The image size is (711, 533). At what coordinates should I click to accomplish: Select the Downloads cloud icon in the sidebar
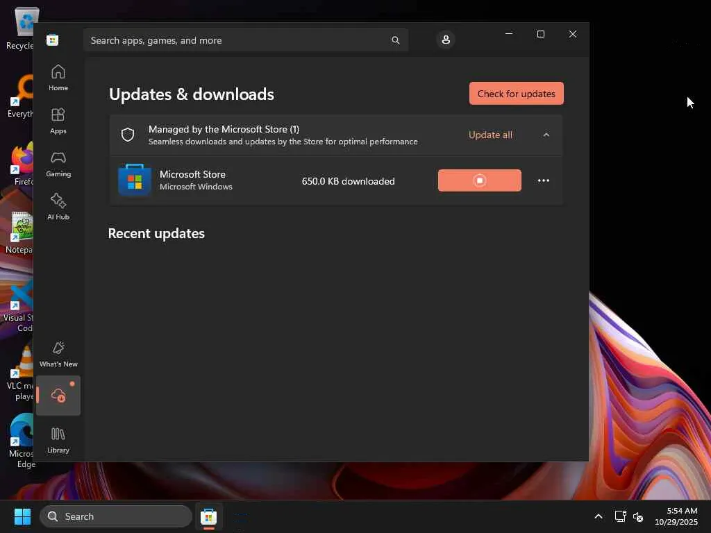pyautogui.click(x=58, y=396)
